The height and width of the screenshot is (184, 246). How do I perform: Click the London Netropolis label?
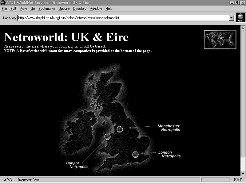coord(169,154)
